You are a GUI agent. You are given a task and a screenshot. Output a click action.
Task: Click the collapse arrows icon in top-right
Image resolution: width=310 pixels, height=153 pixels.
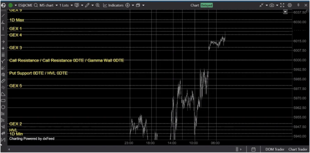click(262, 5)
